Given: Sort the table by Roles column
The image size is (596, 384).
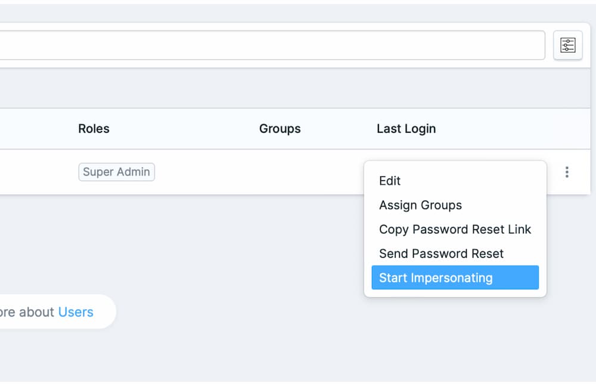Looking at the screenshot, I should click(94, 129).
